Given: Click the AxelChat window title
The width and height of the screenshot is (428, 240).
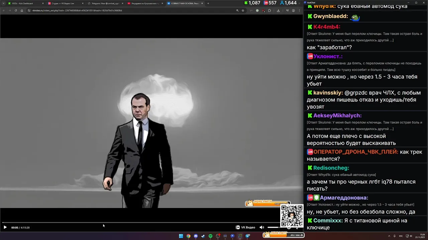Looking at the screenshot, I should tap(311, 2).
